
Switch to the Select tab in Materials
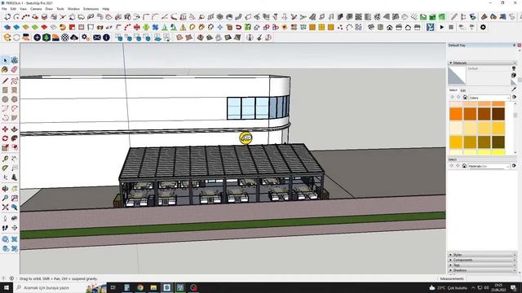[453, 90]
